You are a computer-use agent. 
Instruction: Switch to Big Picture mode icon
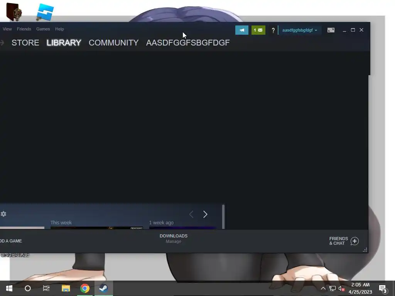click(331, 30)
